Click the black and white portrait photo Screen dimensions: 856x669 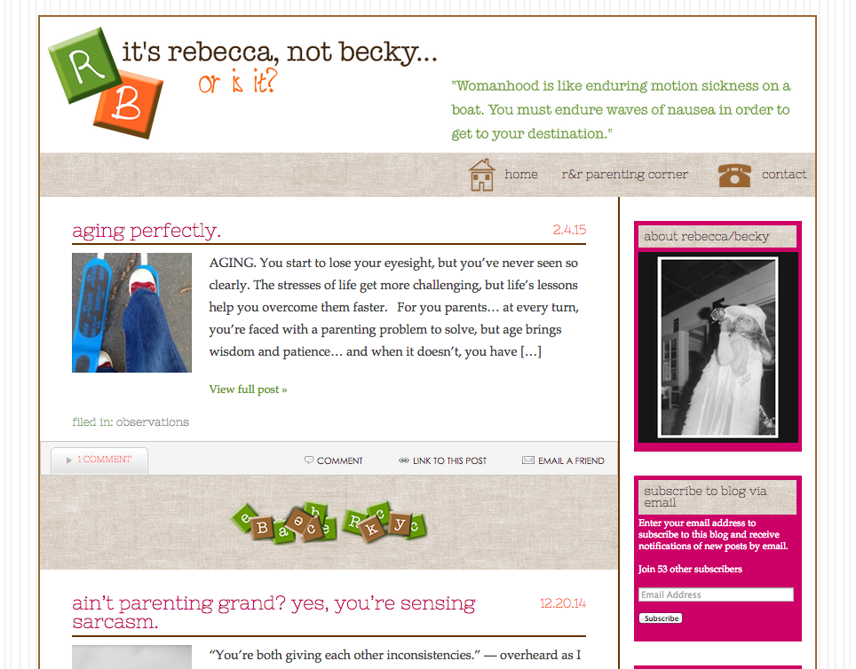[x=717, y=348]
